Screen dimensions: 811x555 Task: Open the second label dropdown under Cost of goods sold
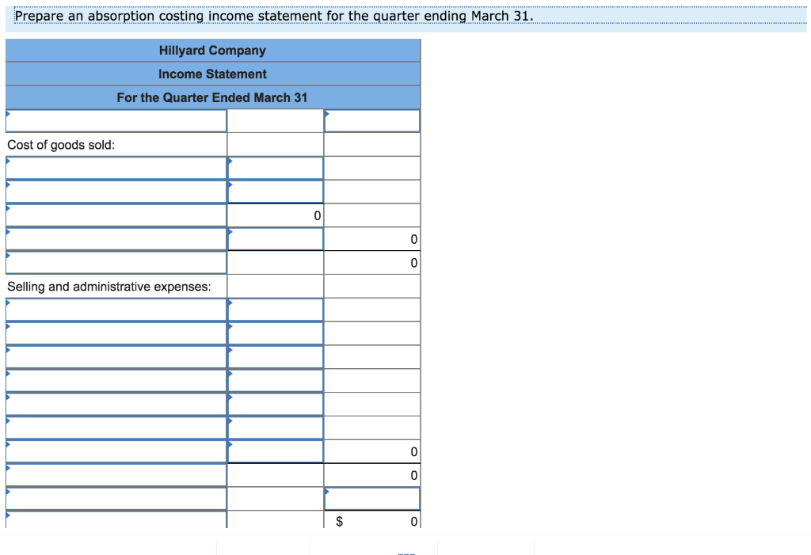(x=116, y=191)
